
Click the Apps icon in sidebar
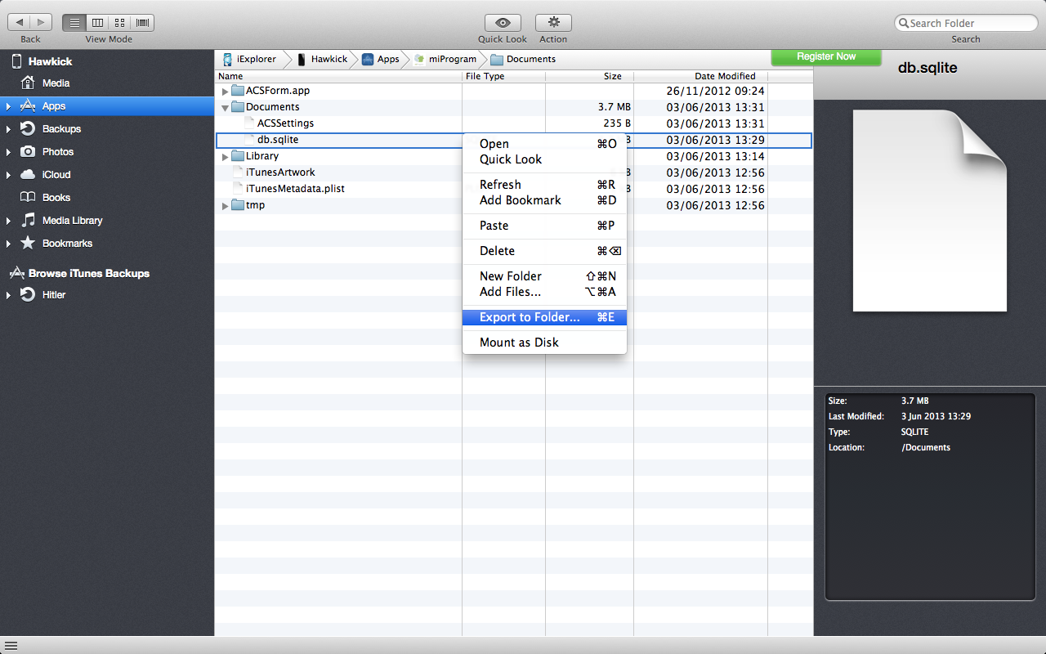[x=28, y=106]
